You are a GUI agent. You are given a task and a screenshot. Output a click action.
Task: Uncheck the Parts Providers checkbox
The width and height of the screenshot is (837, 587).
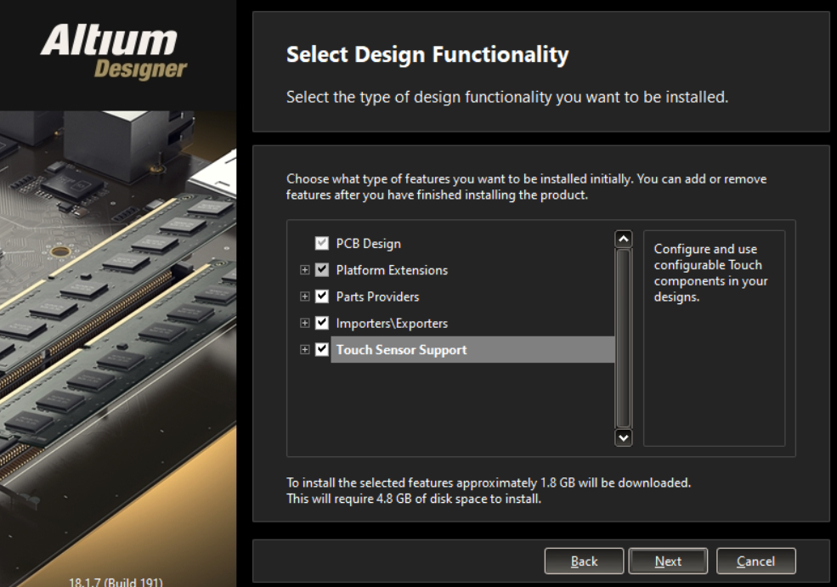click(322, 296)
